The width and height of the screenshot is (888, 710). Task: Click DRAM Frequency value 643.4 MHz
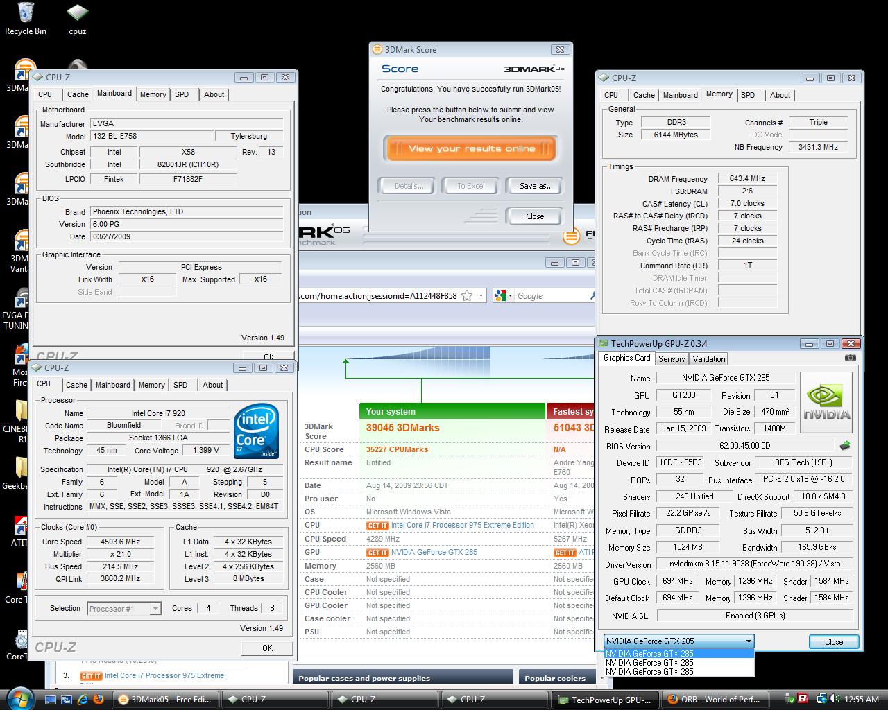(747, 178)
